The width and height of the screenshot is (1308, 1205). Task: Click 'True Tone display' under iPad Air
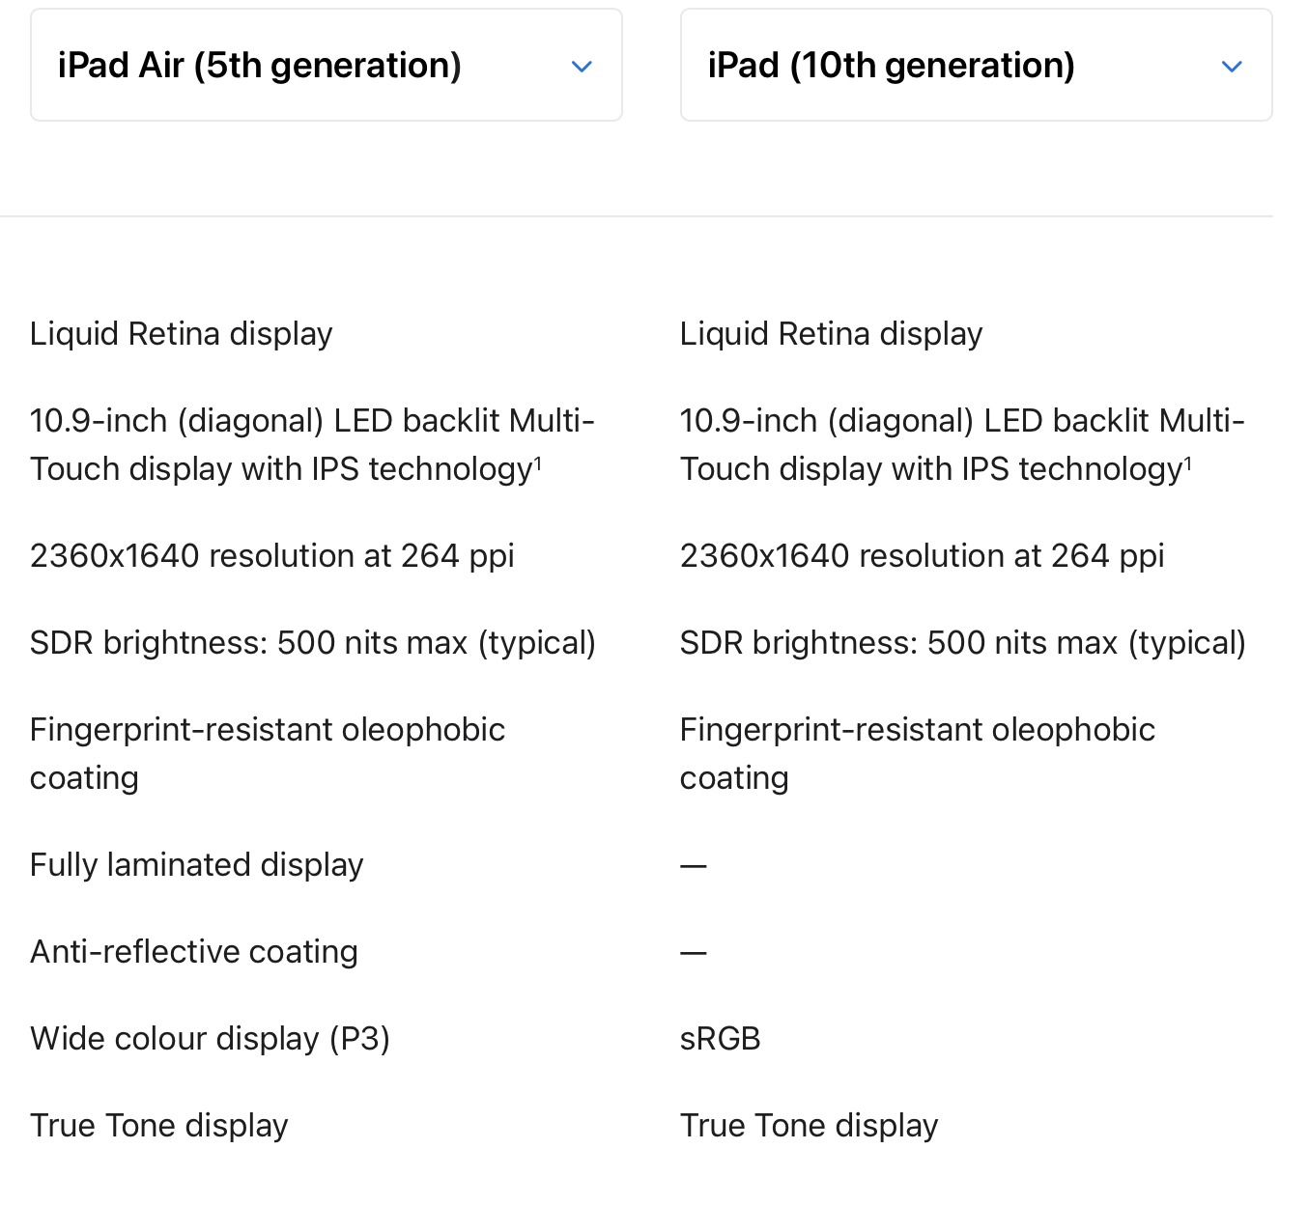(159, 1126)
